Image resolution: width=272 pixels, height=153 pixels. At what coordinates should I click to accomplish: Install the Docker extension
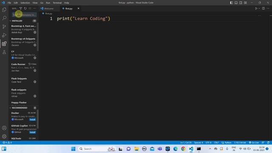(32, 119)
